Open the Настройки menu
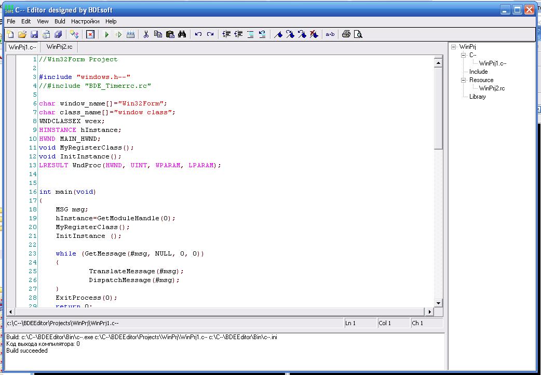541x375 pixels. tap(85, 21)
